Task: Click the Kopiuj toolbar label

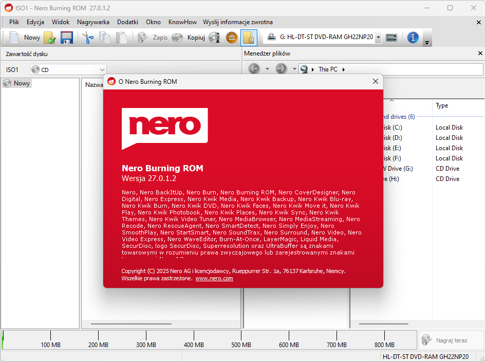Action: [196, 38]
